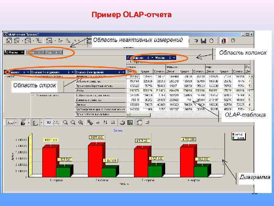274x206 pixels.
Task: Click the last icon in chart toolbar
Action: pos(147,122)
